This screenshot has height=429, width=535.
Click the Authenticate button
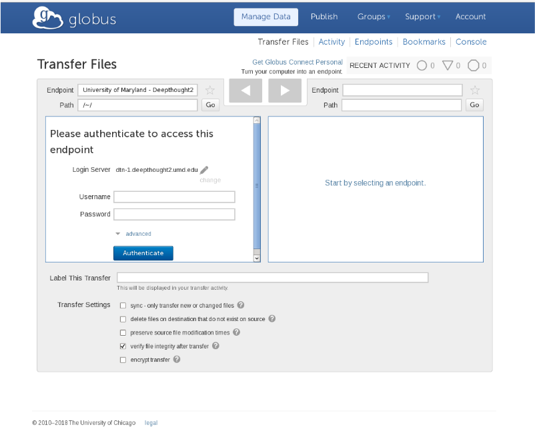tap(143, 253)
